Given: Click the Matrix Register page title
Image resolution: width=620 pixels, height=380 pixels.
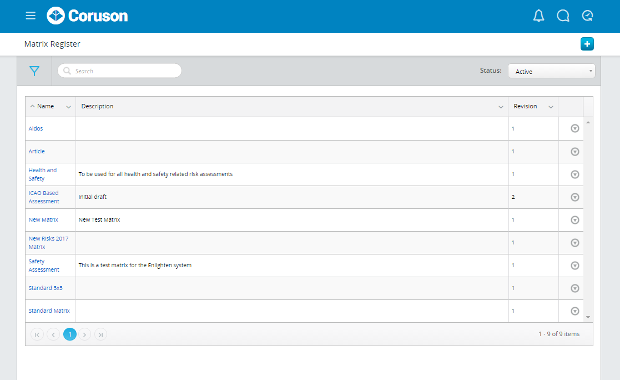Looking at the screenshot, I should point(52,44).
